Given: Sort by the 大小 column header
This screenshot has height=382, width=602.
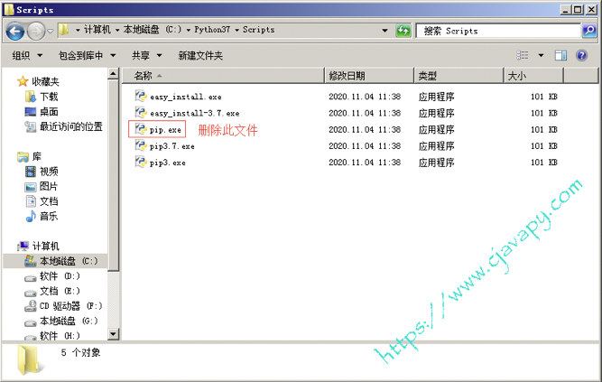Looking at the screenshot, I should pos(533,76).
